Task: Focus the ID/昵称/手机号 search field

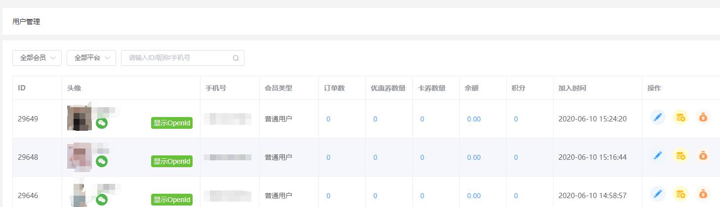Action: click(x=178, y=58)
